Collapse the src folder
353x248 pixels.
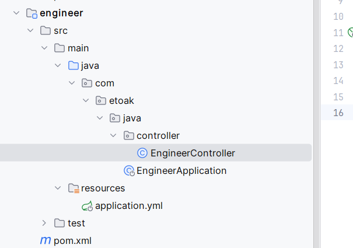click(30, 31)
